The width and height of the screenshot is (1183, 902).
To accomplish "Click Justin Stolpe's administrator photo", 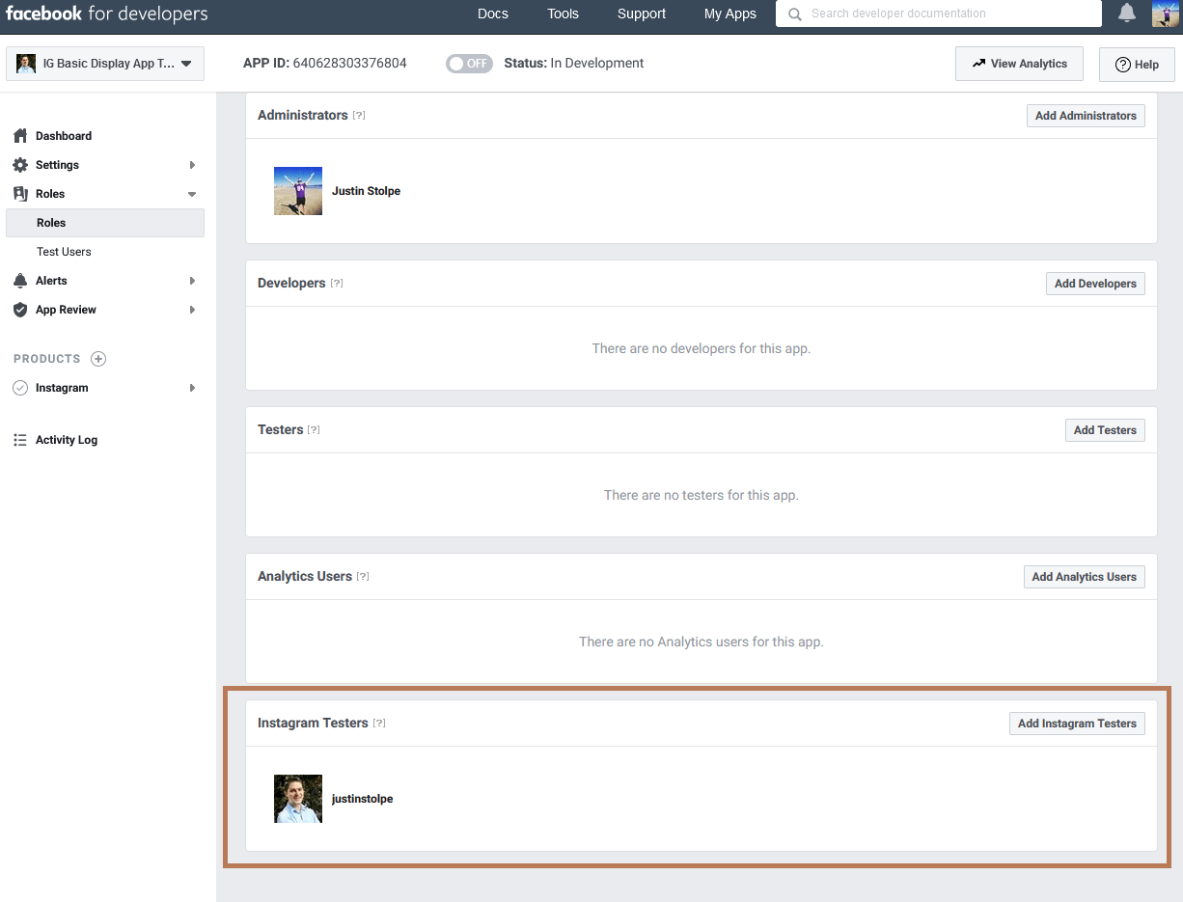I will tap(298, 191).
